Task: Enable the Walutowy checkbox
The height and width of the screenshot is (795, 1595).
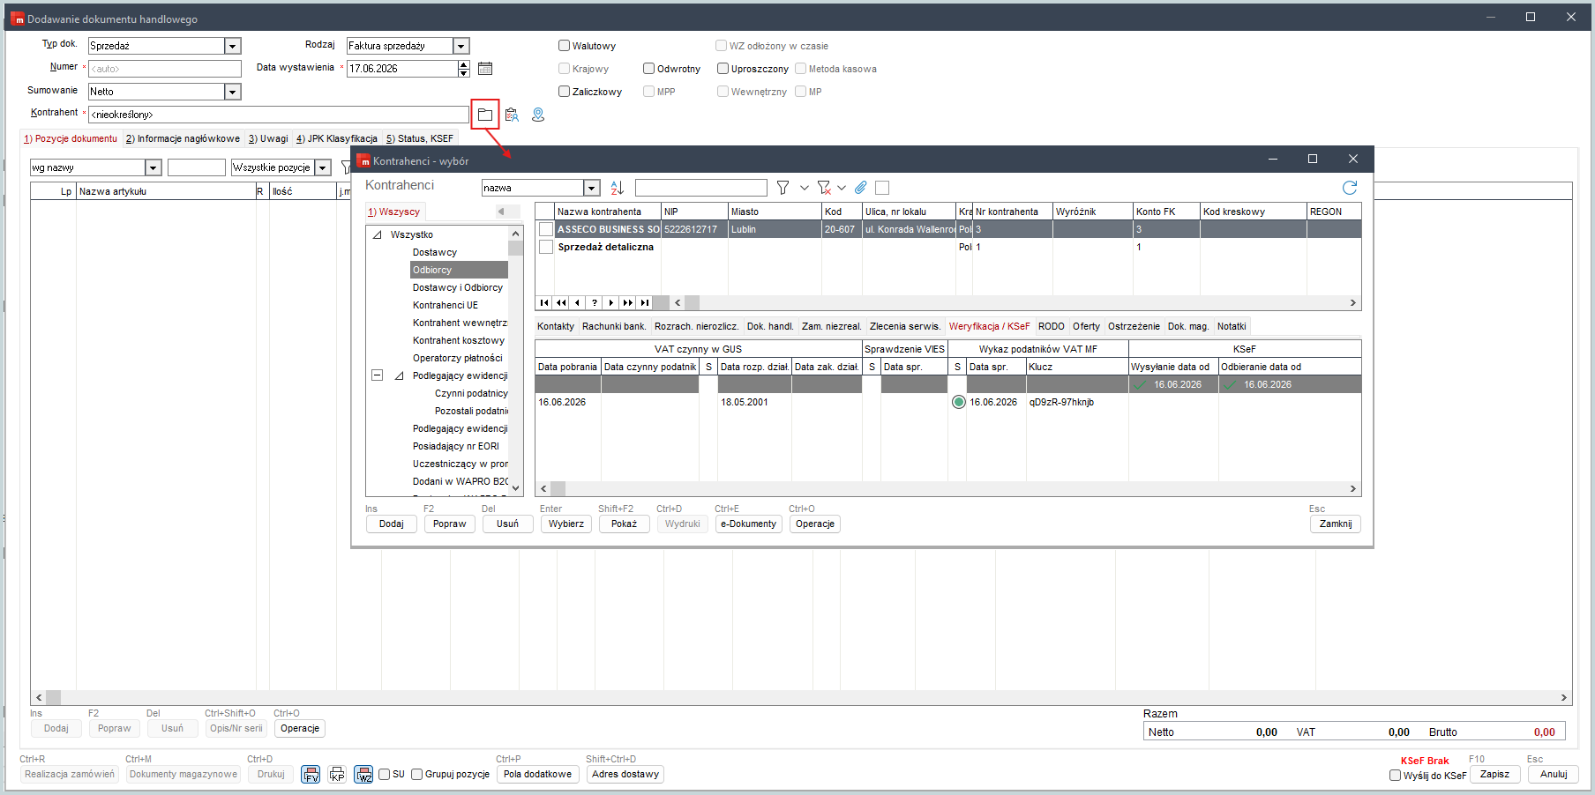Action: click(x=564, y=46)
